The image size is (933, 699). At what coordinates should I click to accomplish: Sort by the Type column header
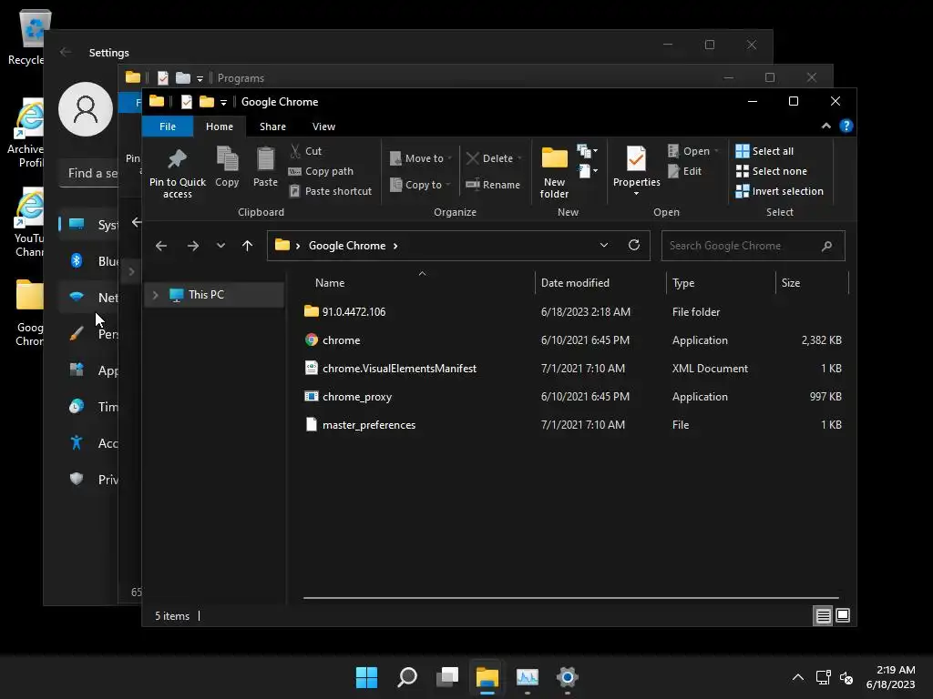pyautogui.click(x=683, y=283)
